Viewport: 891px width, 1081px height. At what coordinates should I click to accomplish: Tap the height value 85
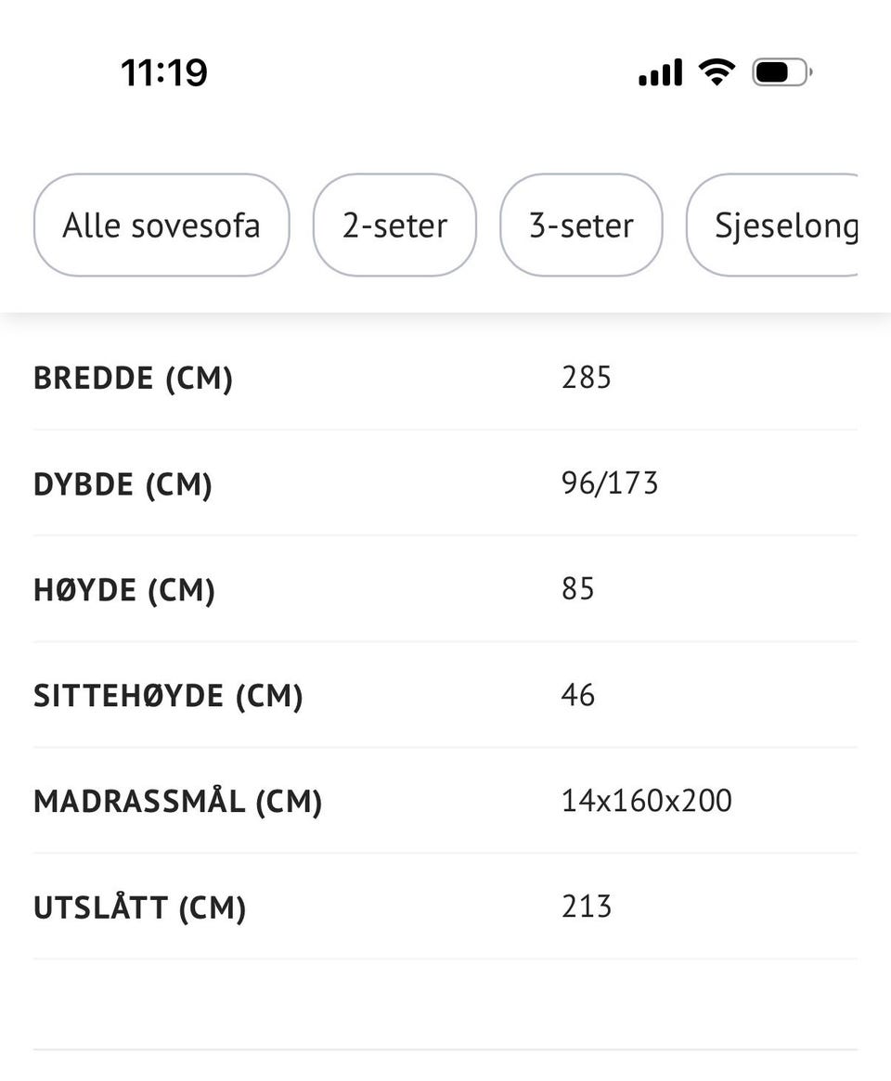578,589
